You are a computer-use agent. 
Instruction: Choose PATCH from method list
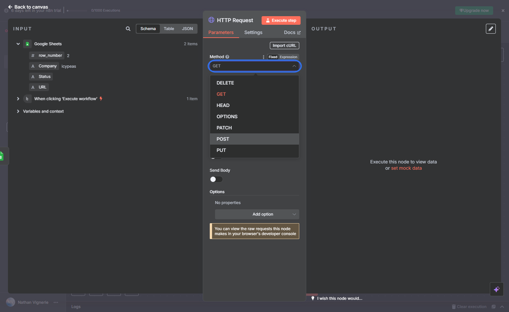click(x=255, y=128)
